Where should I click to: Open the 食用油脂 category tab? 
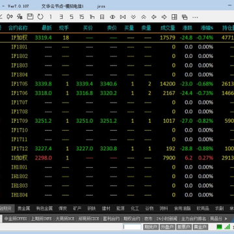[x=183, y=209]
